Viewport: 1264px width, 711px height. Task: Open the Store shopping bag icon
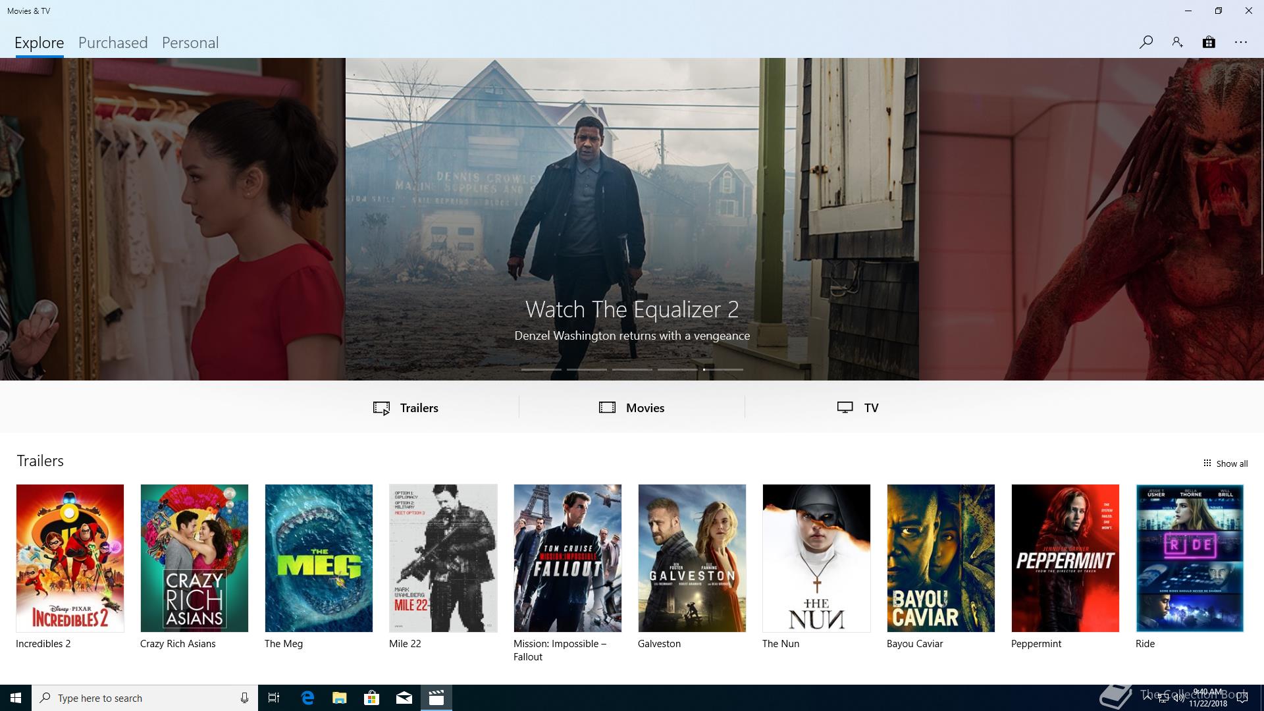pos(1209,42)
